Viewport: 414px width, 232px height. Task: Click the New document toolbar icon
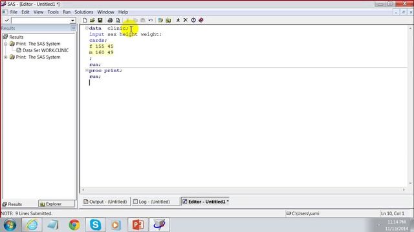(x=85, y=20)
